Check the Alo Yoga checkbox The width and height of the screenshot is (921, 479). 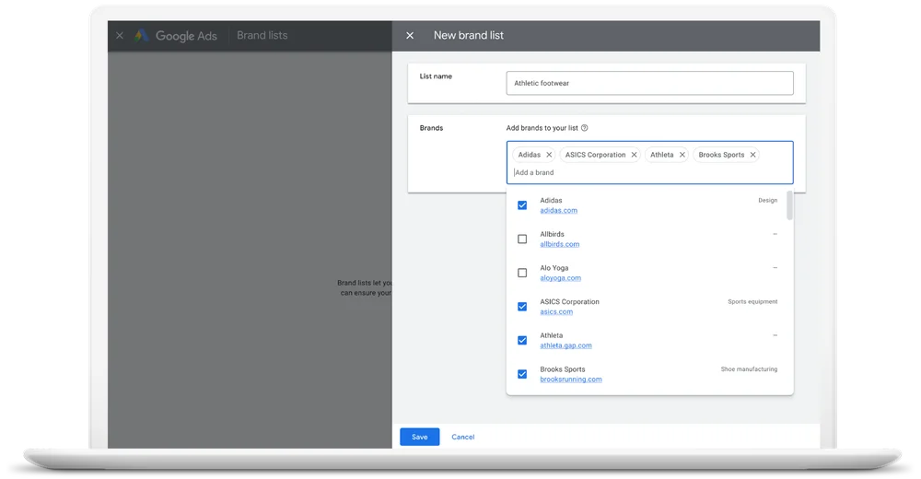(x=522, y=273)
